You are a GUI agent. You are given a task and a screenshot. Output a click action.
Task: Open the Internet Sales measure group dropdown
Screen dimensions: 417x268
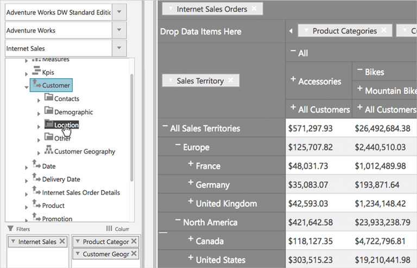pyautogui.click(x=119, y=48)
